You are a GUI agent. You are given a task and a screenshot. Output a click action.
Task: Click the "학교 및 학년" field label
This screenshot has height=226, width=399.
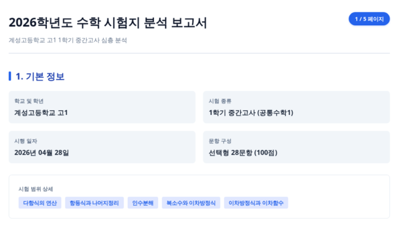(29, 101)
